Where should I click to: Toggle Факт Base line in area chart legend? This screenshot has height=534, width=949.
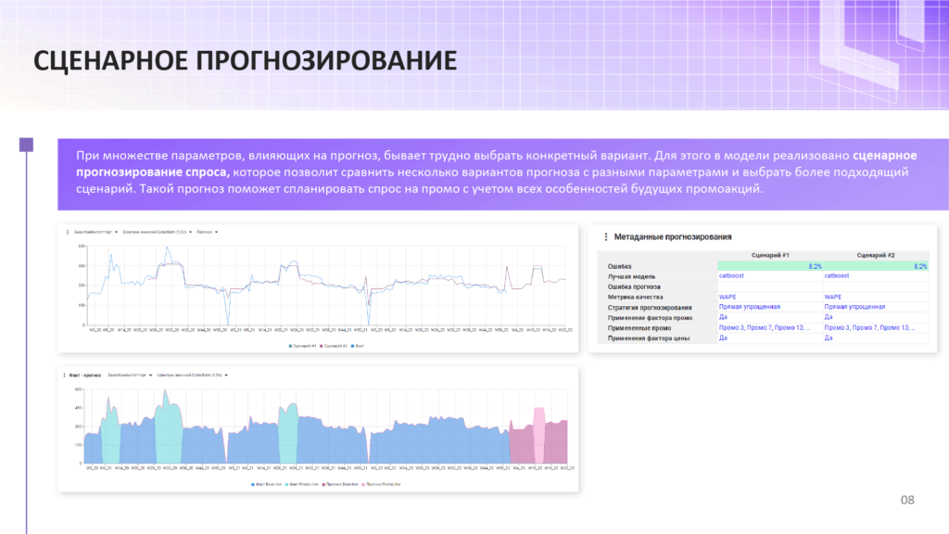point(268,484)
